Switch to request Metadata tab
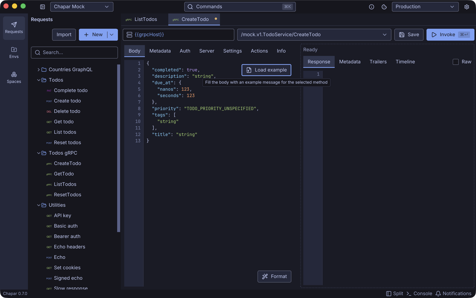The height and width of the screenshot is (298, 476). tap(160, 51)
